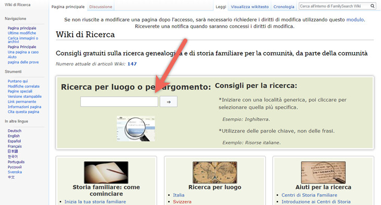Click the arrow button beside the search field

(x=169, y=102)
